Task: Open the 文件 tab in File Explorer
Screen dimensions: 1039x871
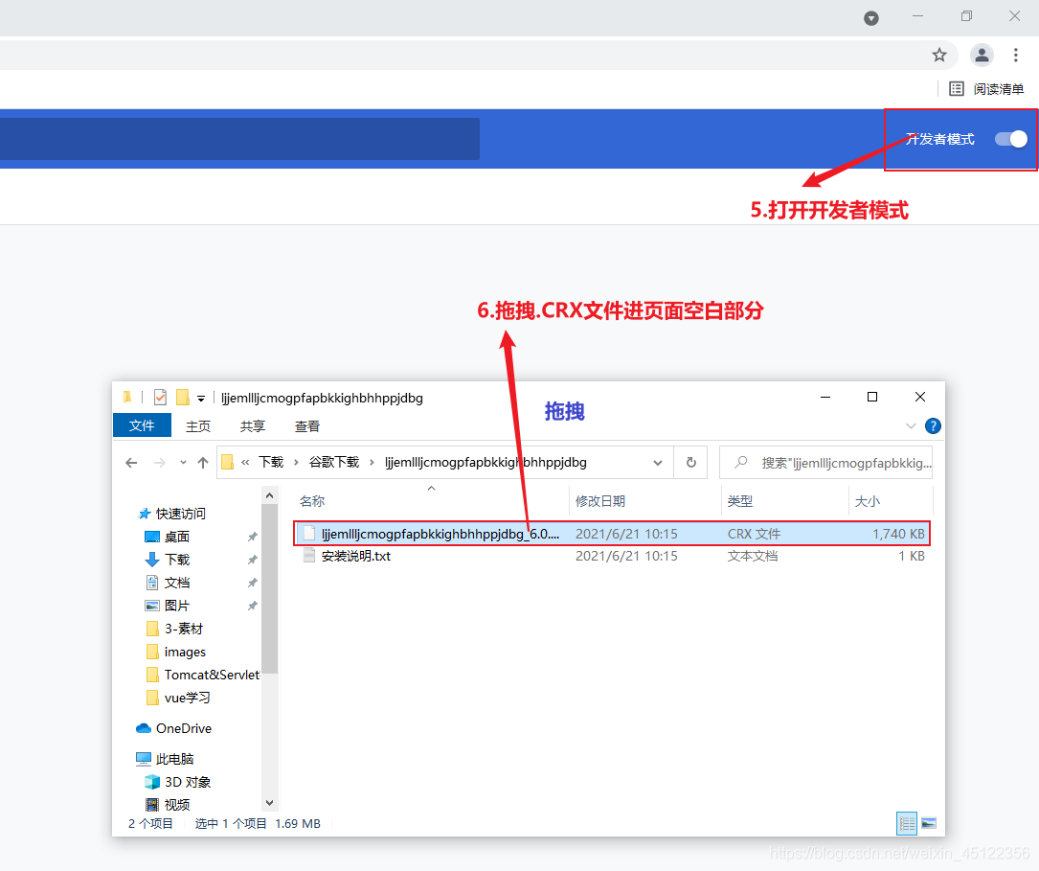Action: [x=142, y=425]
